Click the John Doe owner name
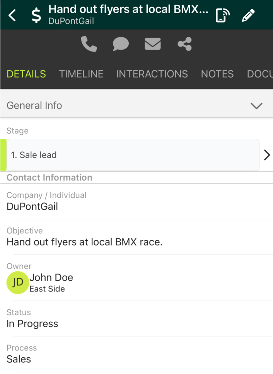 point(51,277)
